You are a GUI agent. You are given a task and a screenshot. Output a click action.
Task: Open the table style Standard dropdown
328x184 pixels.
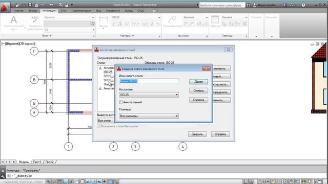235,17
